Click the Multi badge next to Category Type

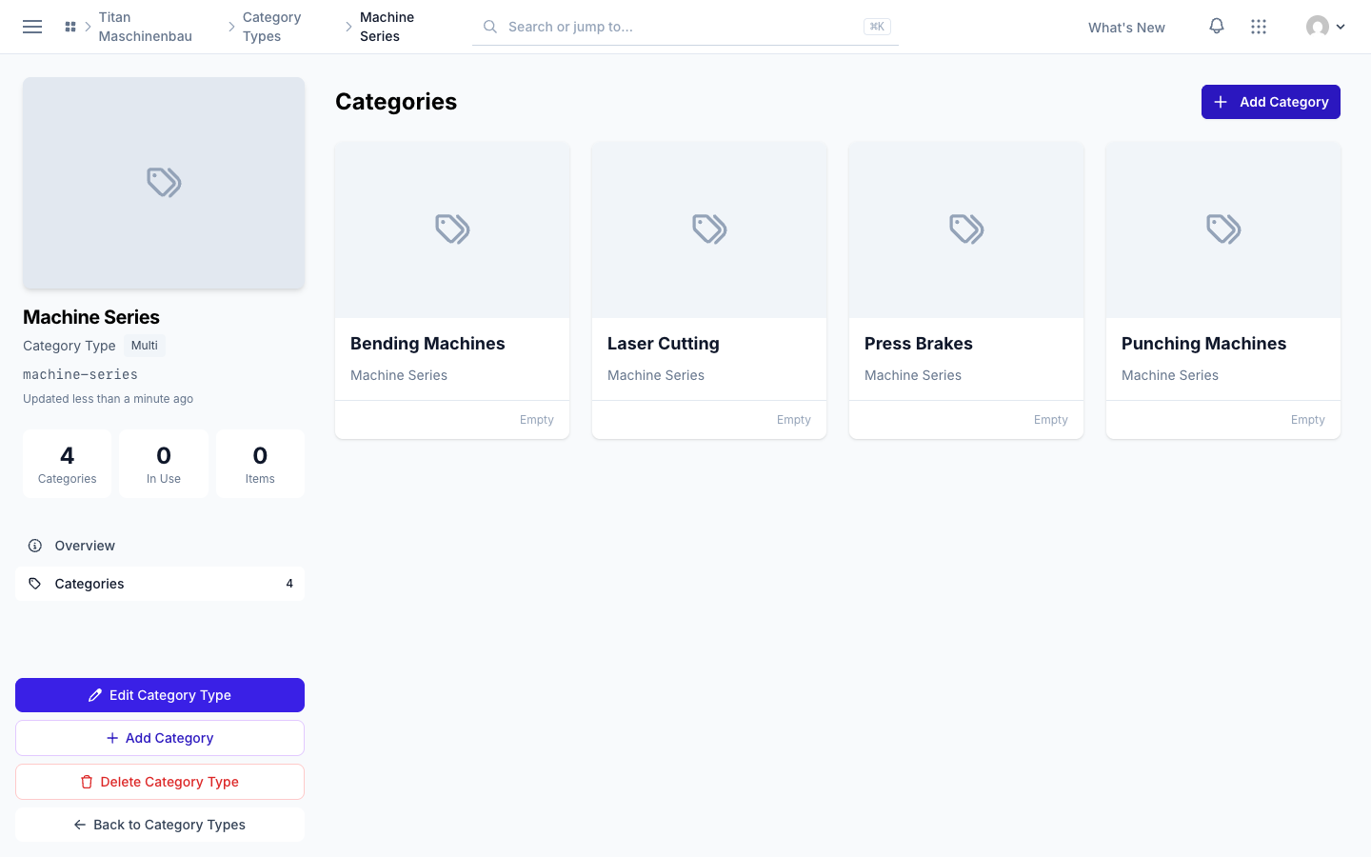[145, 346]
